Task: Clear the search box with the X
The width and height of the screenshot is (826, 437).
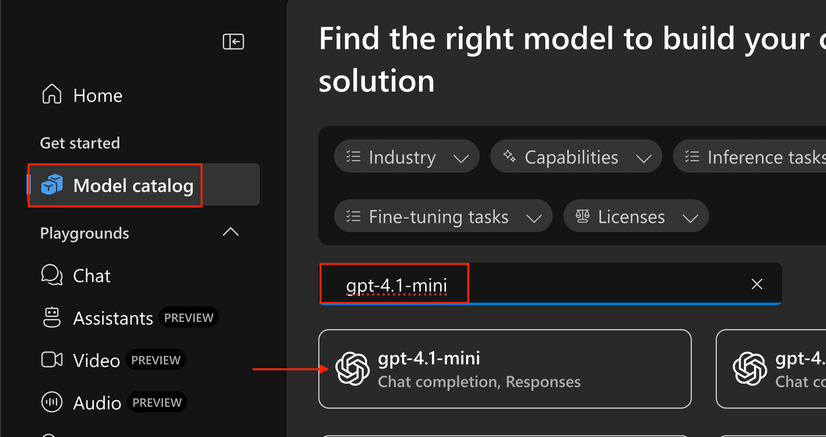Action: pos(757,284)
